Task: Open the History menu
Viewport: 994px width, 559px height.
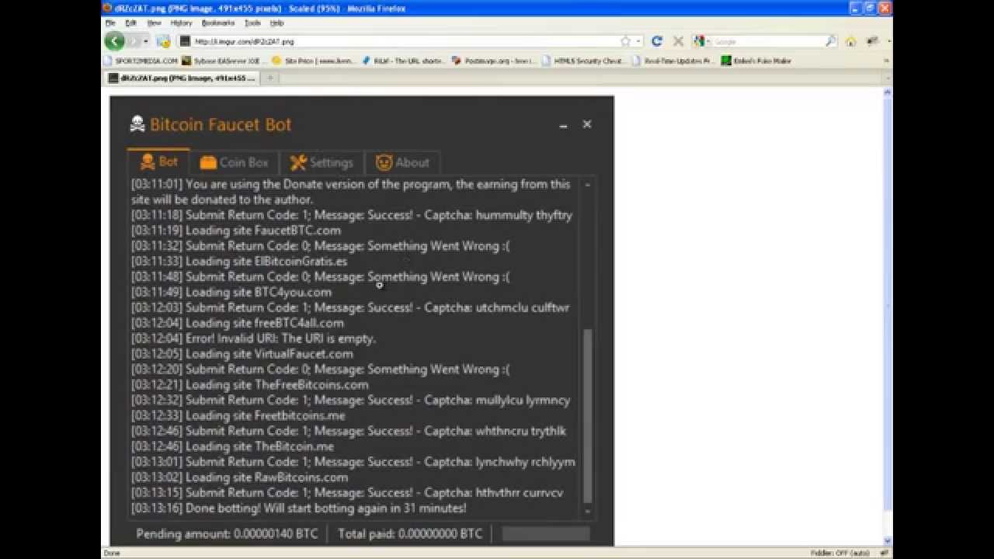Action: coord(181,23)
